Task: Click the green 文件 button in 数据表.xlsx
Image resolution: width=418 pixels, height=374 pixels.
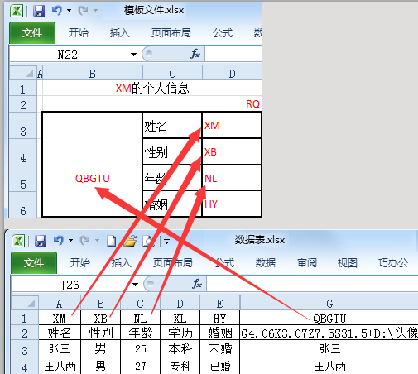Action: pyautogui.click(x=34, y=263)
